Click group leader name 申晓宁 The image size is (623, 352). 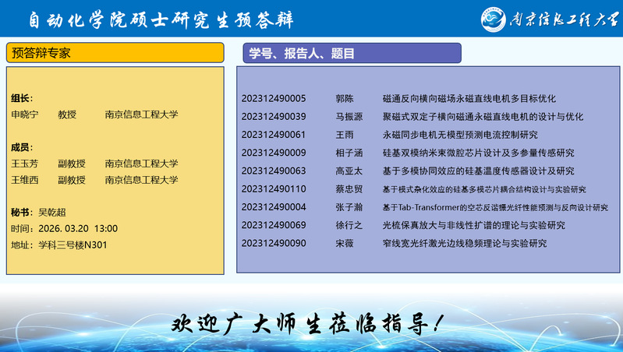(x=25, y=114)
